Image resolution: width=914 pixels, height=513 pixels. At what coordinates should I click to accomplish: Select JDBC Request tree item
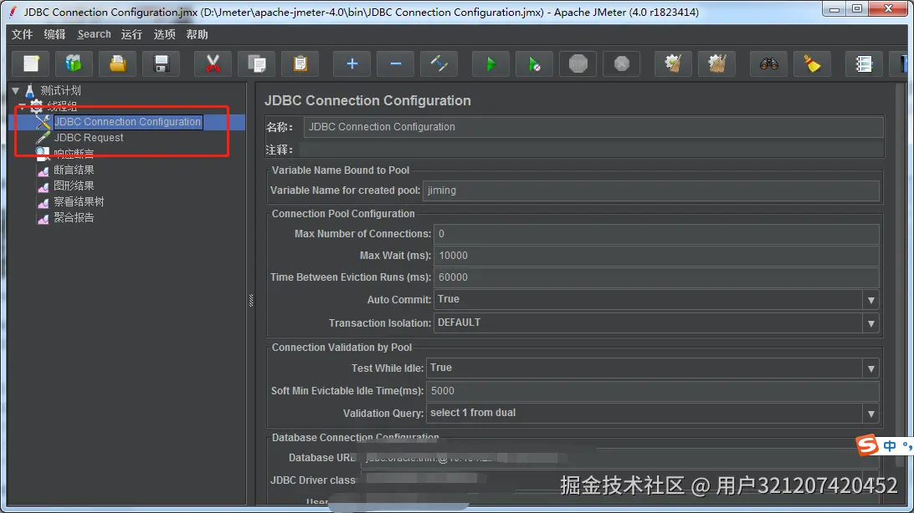coord(89,138)
